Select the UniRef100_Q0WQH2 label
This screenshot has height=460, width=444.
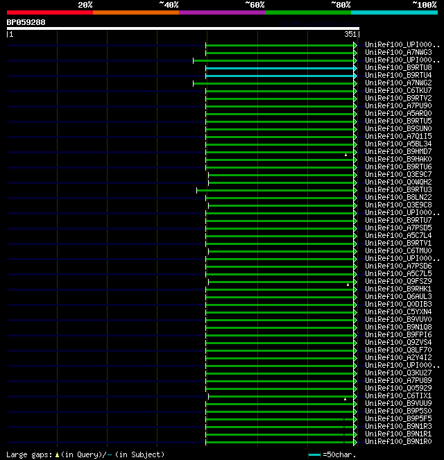tap(398, 182)
